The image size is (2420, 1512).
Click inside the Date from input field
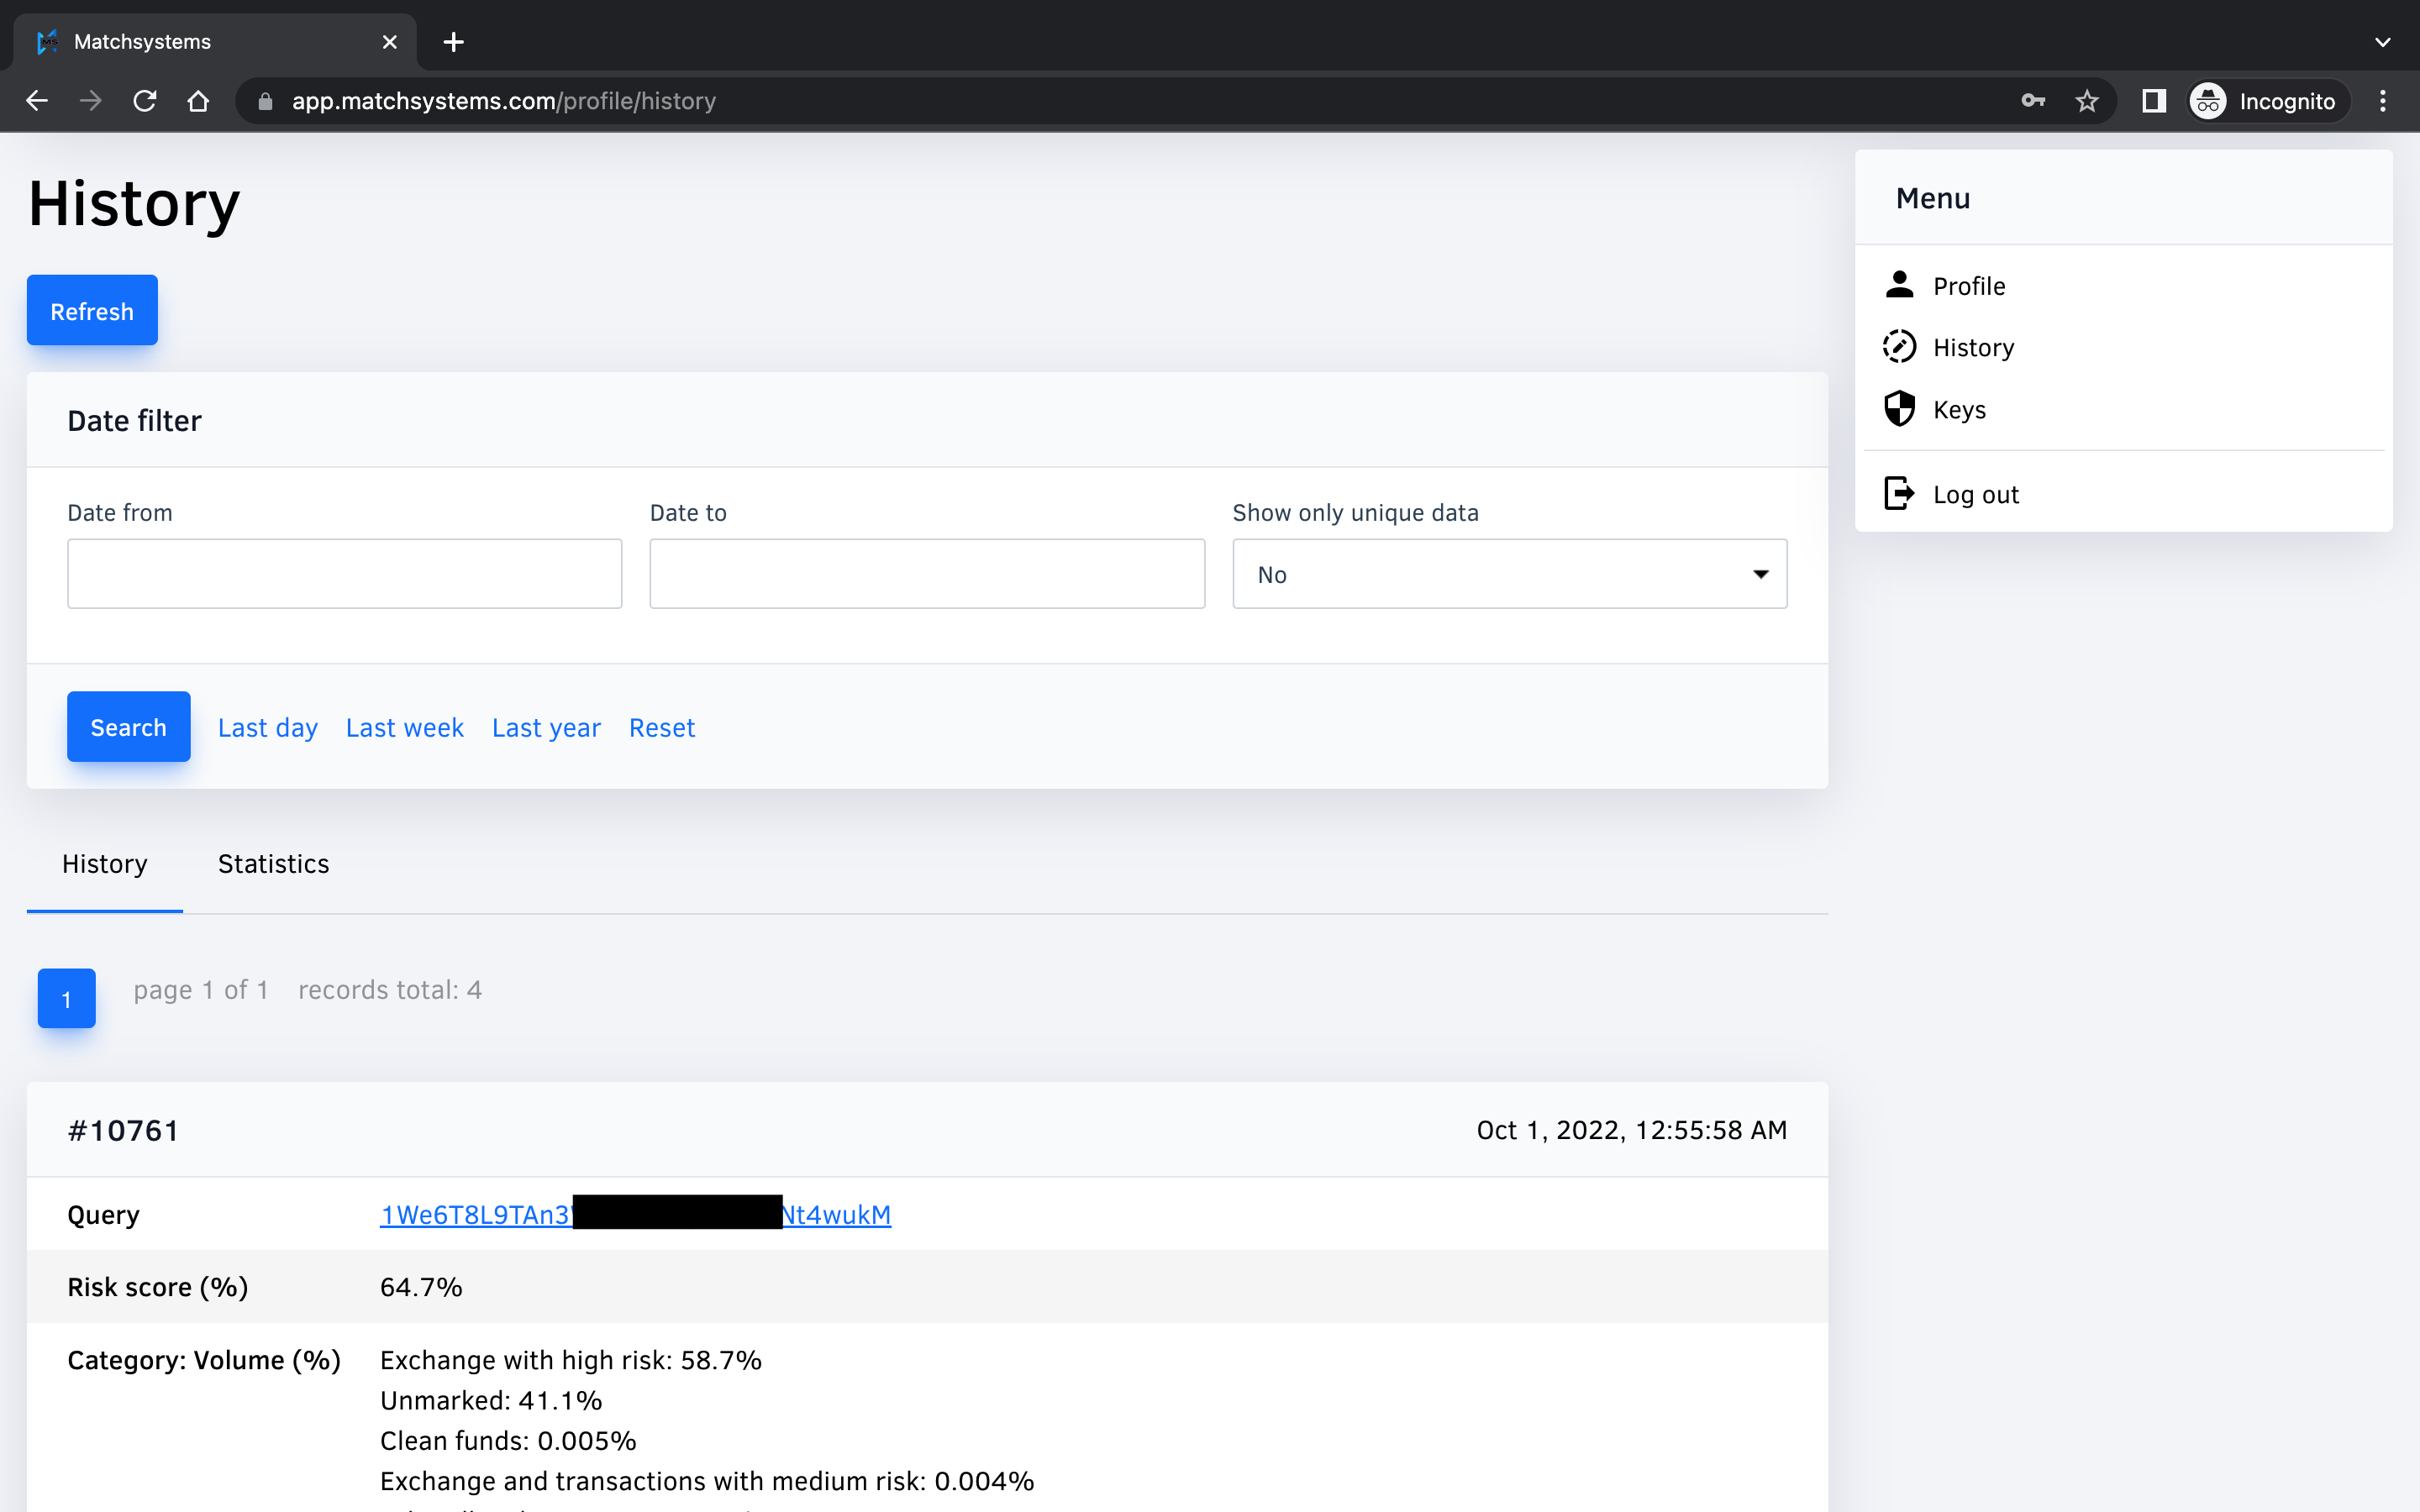tap(344, 573)
